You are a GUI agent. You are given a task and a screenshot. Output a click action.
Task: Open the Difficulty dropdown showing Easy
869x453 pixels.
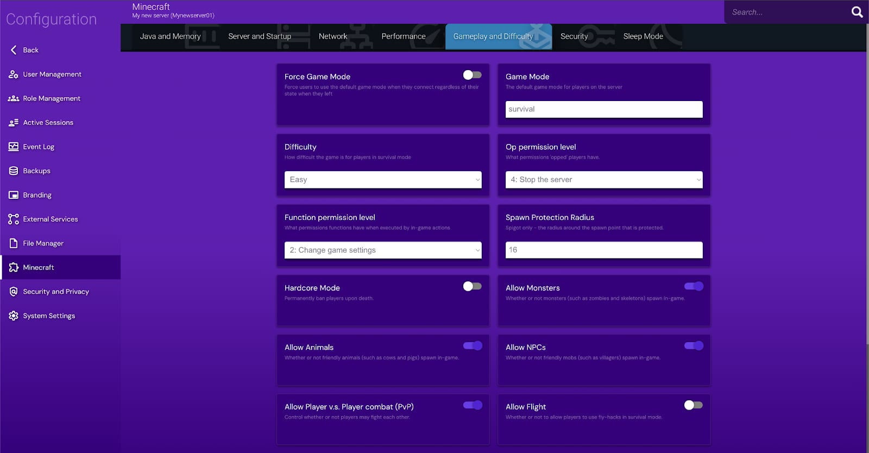pos(383,180)
